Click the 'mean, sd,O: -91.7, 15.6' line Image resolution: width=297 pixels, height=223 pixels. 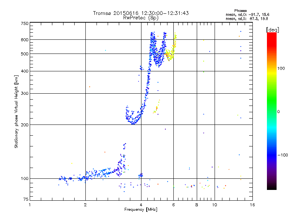(x=247, y=14)
